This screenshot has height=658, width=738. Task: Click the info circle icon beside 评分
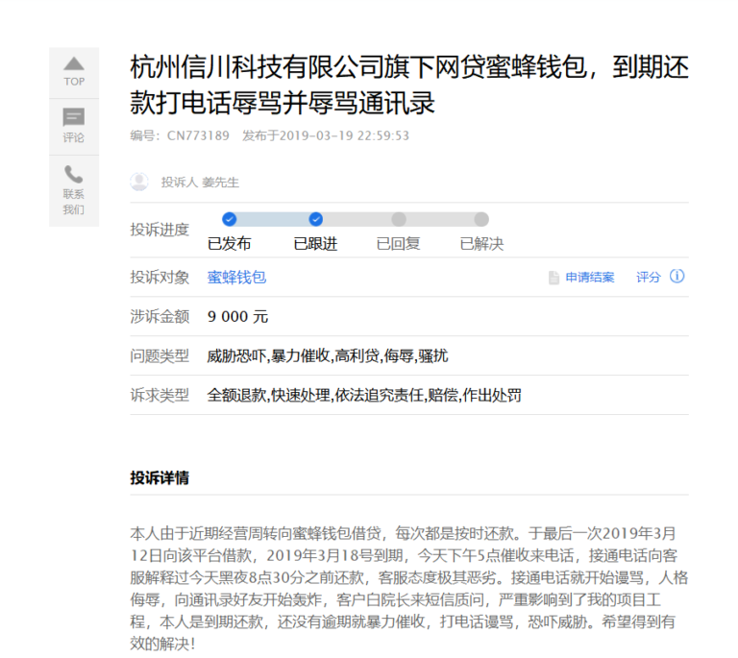(x=676, y=277)
